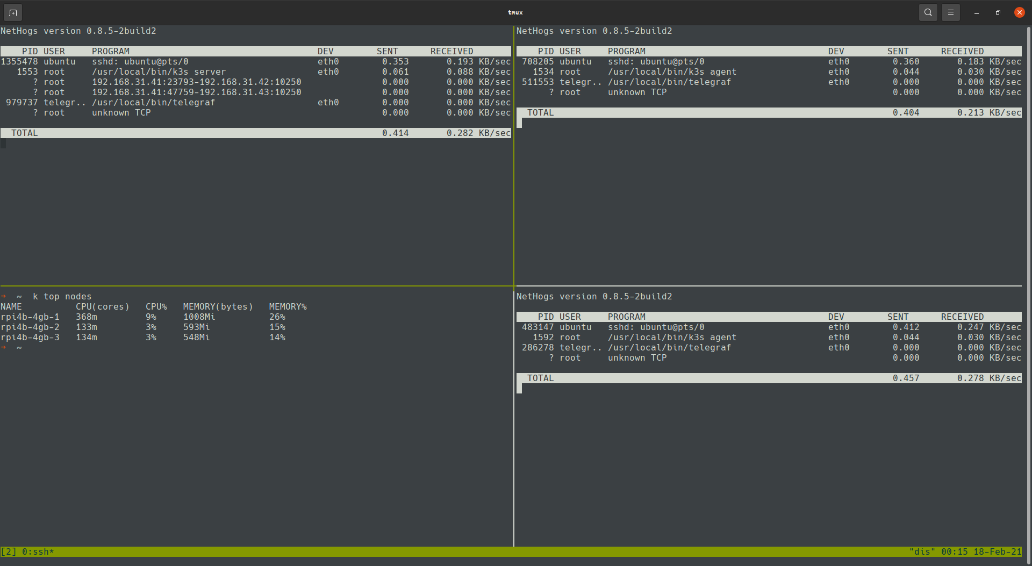
Task: Close the tmux terminal window
Action: [1019, 12]
